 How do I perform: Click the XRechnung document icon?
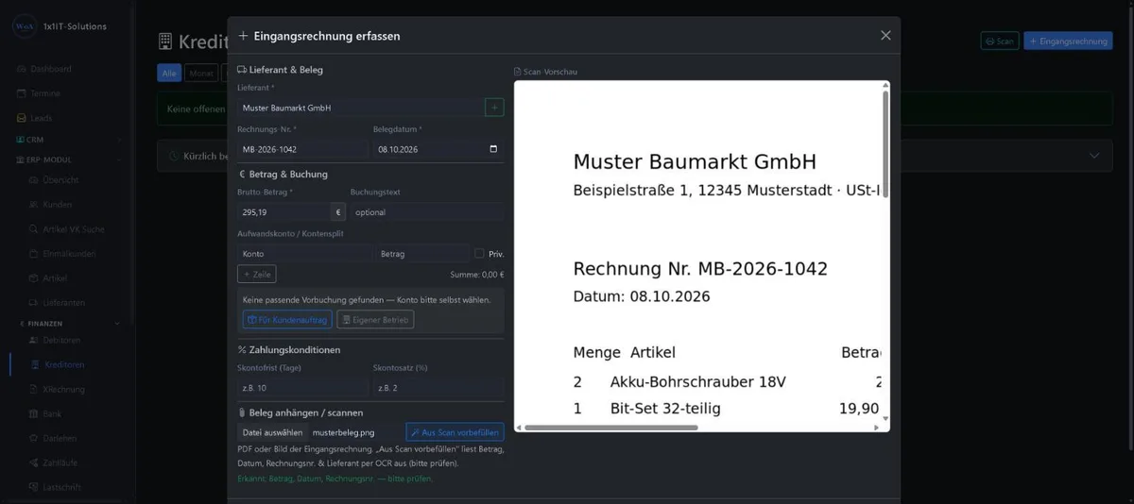pyautogui.click(x=33, y=389)
